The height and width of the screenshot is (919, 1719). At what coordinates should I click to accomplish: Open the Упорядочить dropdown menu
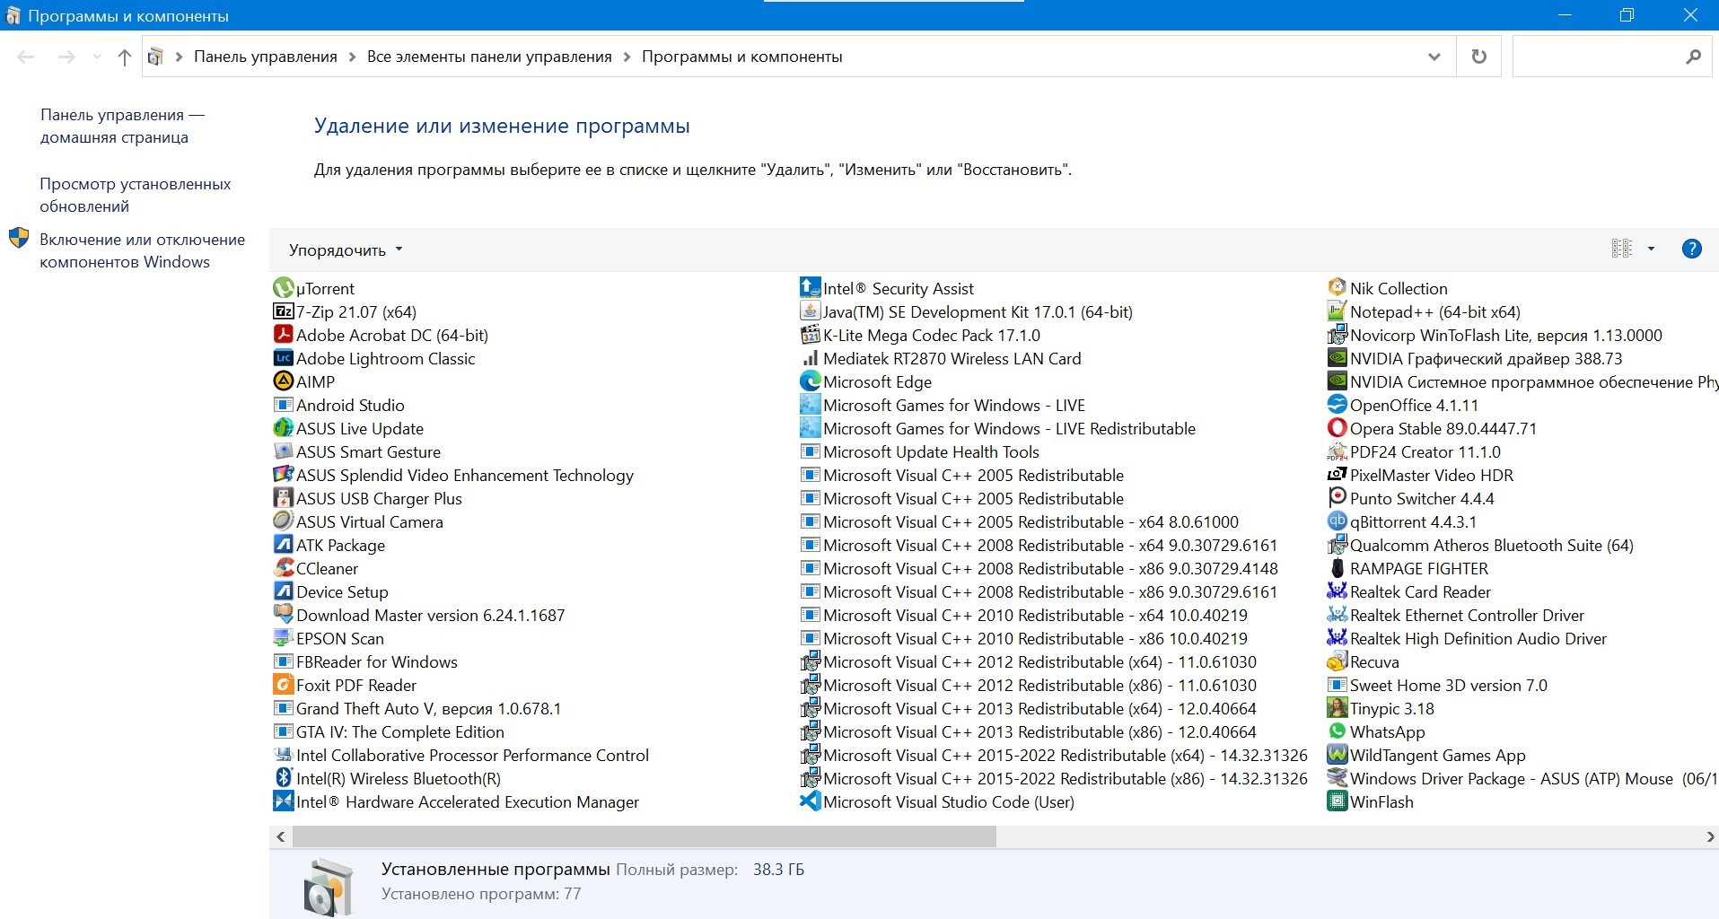point(346,250)
